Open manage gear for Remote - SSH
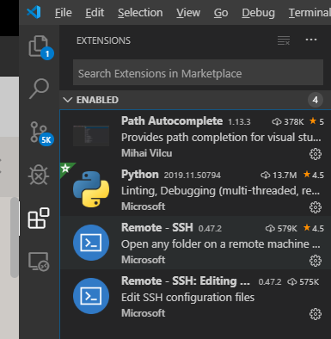 click(316, 261)
